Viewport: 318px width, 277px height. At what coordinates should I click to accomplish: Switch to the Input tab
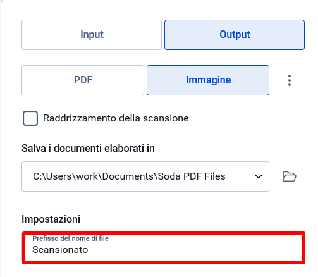(92, 35)
